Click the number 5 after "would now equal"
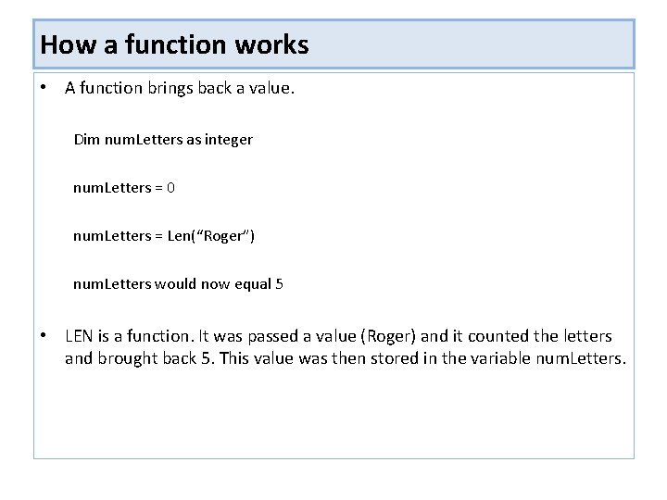 tap(279, 284)
